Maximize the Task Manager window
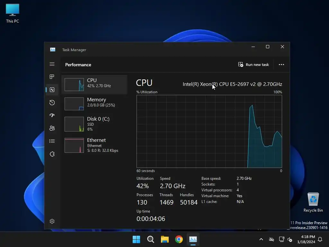Viewport: 329px width, 247px height. (x=268, y=47)
